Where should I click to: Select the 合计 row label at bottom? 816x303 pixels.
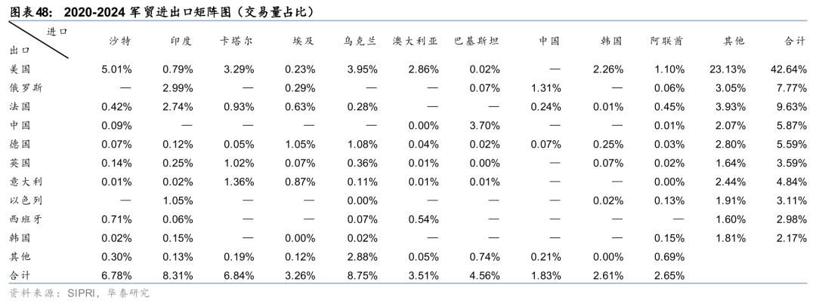point(21,276)
